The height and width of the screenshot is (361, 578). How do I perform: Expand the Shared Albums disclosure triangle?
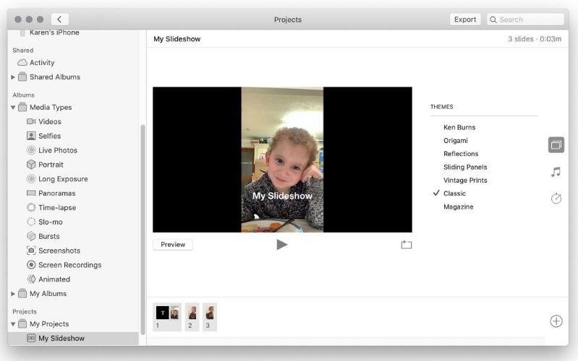[13, 77]
